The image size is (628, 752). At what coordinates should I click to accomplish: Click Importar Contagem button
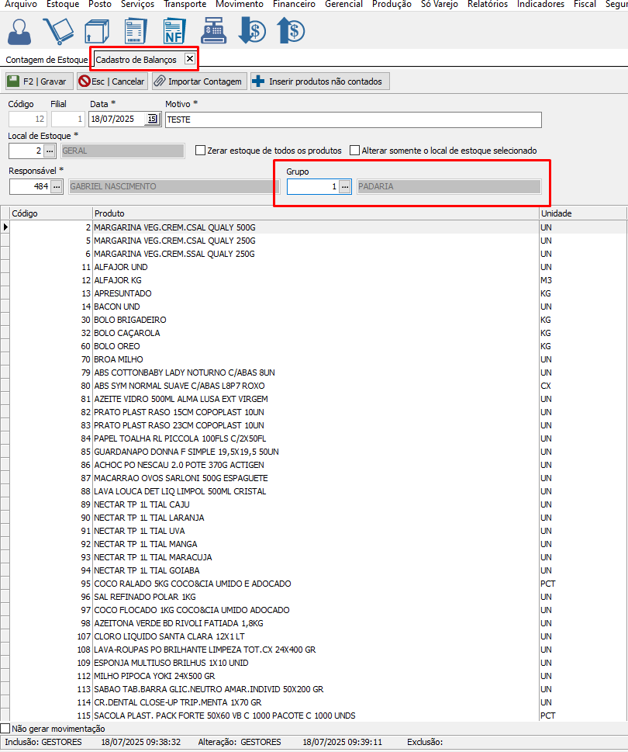(198, 81)
